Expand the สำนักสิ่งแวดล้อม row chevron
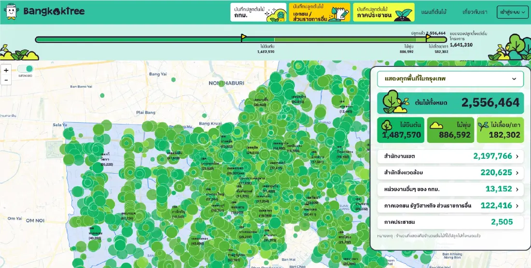531x268 pixels. click(517, 173)
